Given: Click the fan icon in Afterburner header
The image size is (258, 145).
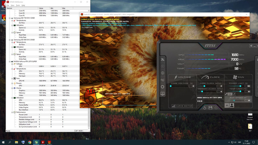Looking at the screenshot, I should tap(235, 77).
